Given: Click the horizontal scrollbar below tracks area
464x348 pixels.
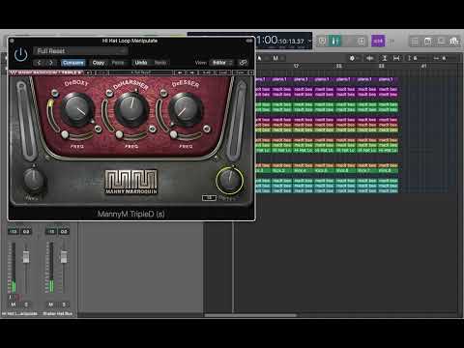Looking at the screenshot, I should pos(250,315).
